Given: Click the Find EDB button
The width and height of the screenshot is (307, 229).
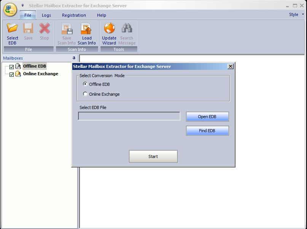Looking at the screenshot, I should point(207,131).
